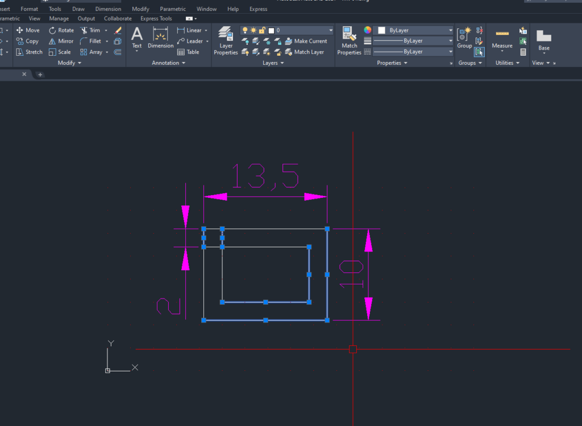
Task: Open the Quick Calculator icon
Action: [523, 52]
